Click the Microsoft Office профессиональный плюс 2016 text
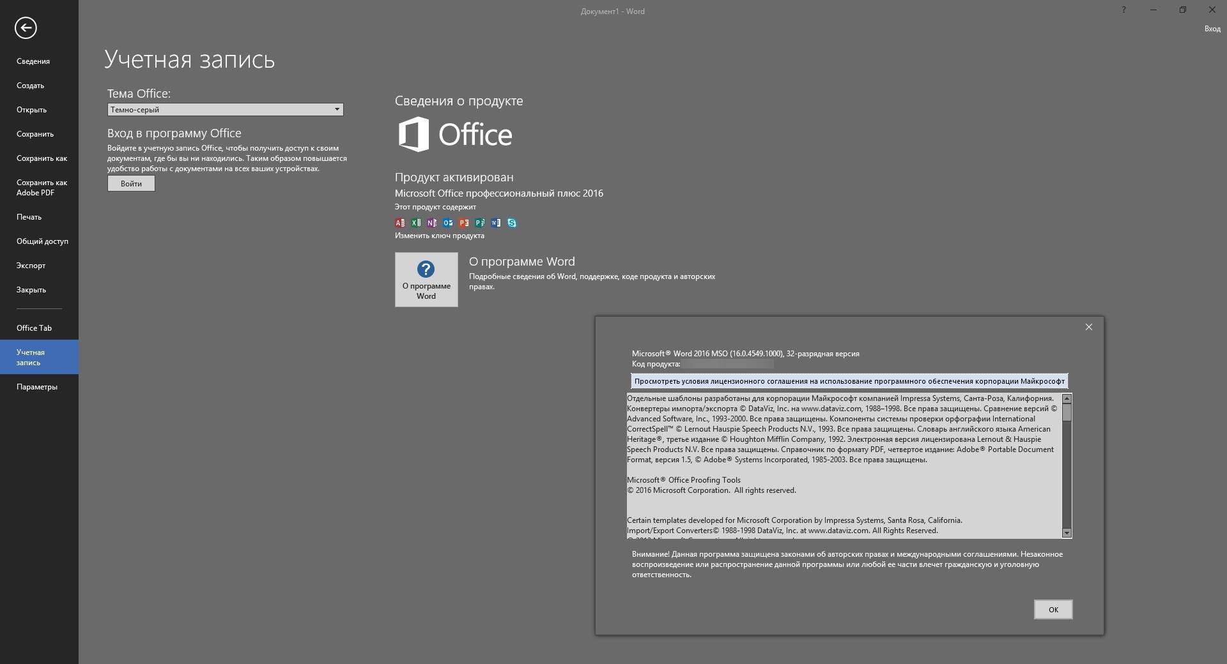Viewport: 1227px width, 664px height. [498, 193]
